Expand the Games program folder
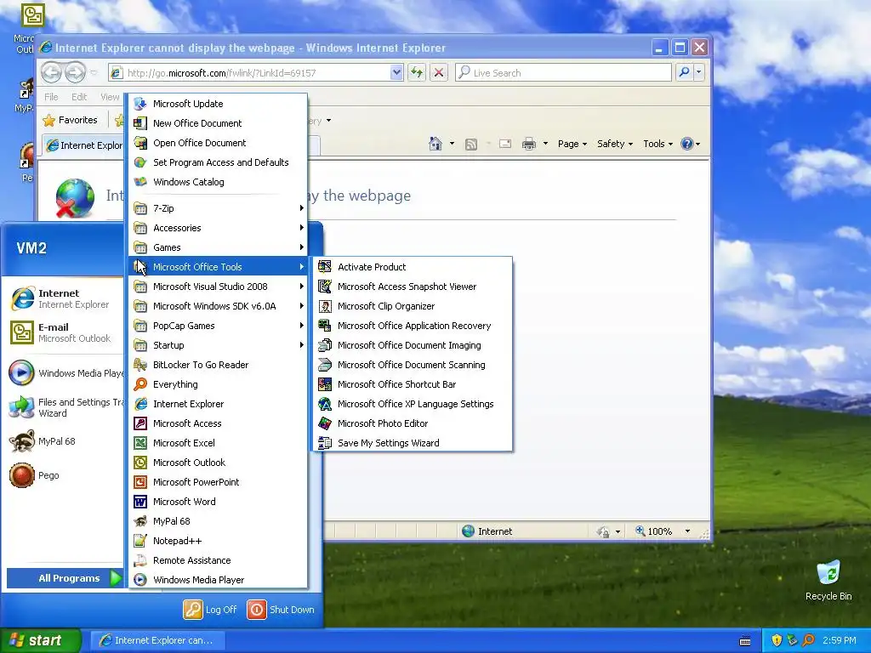The height and width of the screenshot is (653, 871). (x=218, y=247)
